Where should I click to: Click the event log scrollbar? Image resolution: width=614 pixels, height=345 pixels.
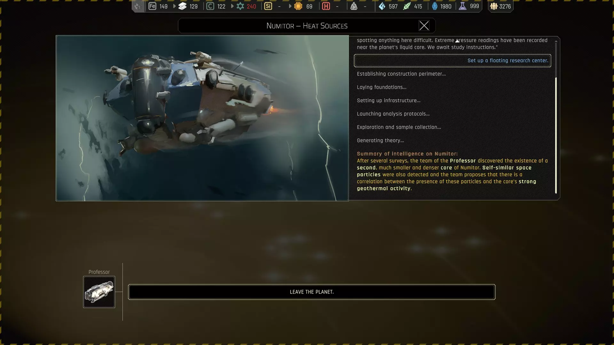pyautogui.click(x=556, y=134)
